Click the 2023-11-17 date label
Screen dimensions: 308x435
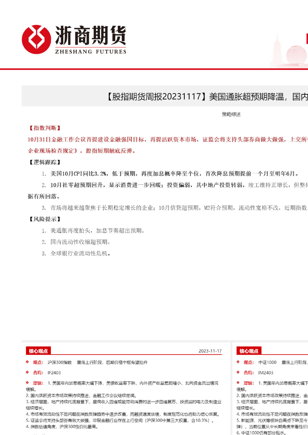(x=210, y=351)
